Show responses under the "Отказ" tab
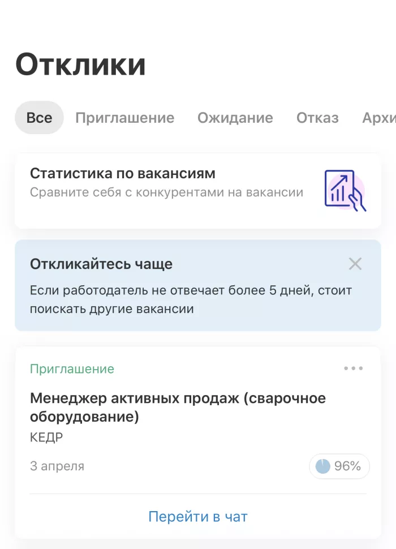This screenshot has width=396, height=549. coord(317,118)
